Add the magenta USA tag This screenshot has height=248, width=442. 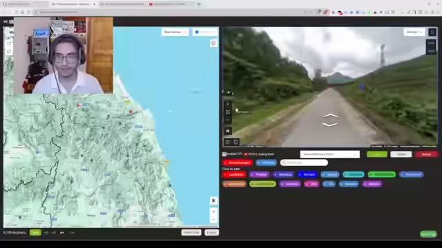(311, 184)
